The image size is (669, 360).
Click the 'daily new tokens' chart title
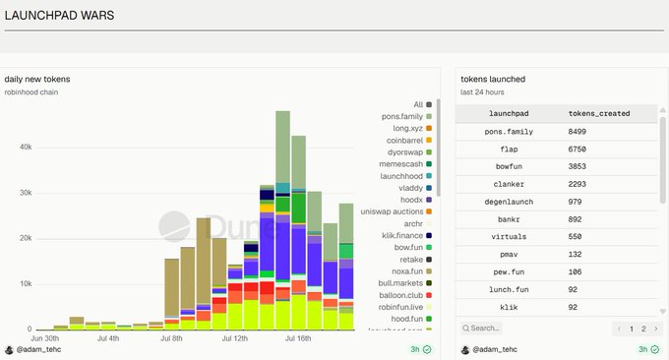tap(37, 80)
